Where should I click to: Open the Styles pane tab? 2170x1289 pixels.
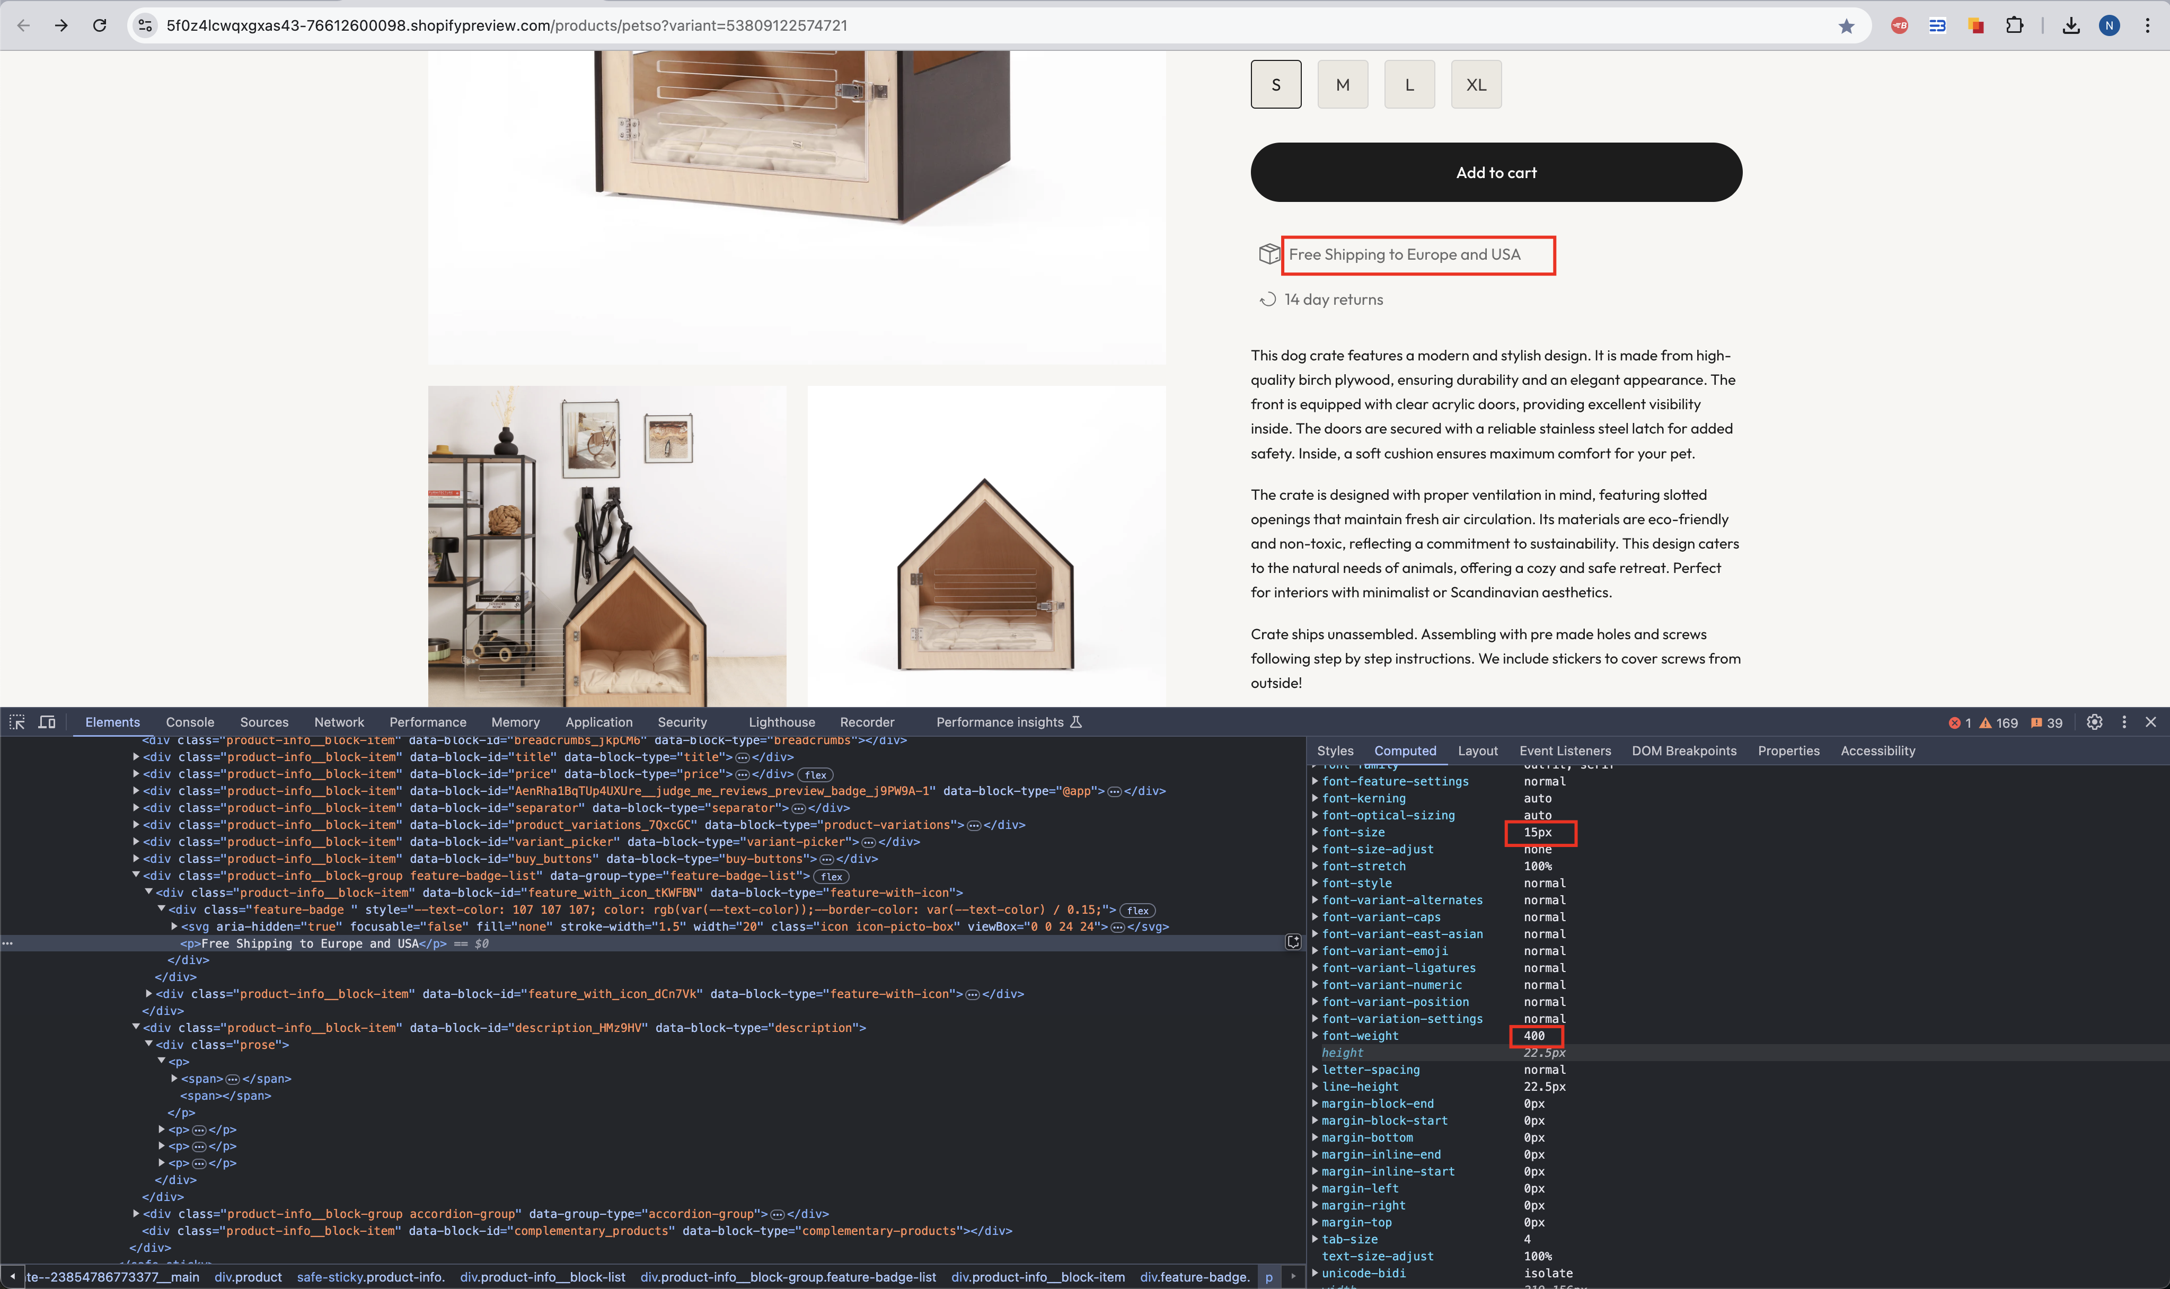[x=1334, y=751]
